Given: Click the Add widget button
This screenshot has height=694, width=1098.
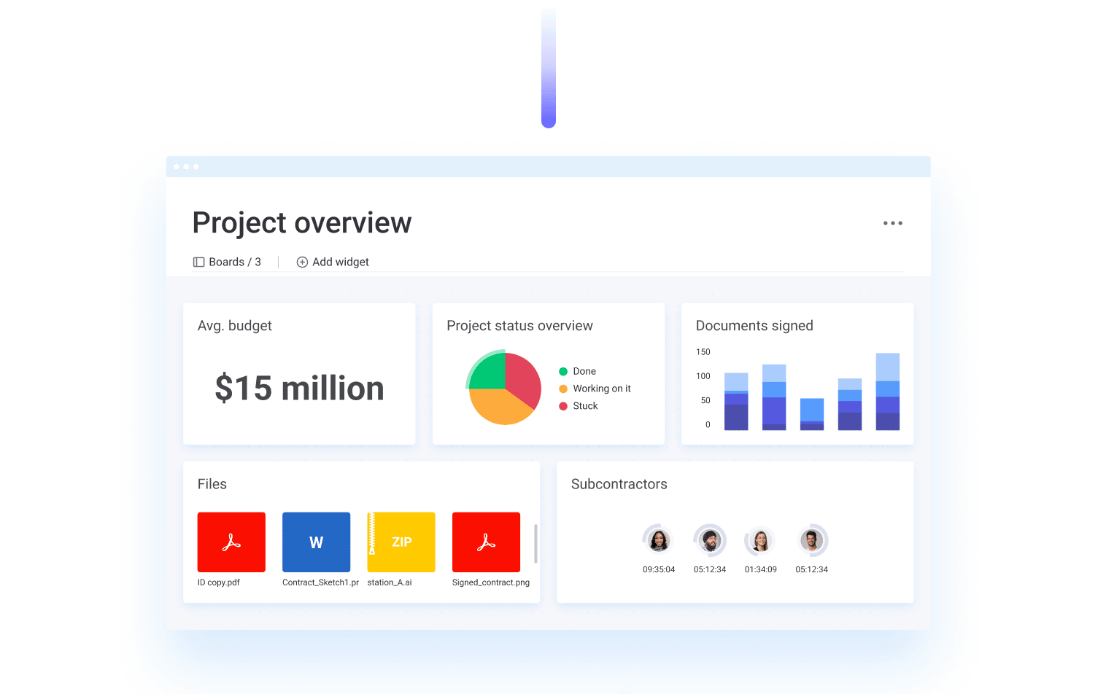Looking at the screenshot, I should pos(341,262).
